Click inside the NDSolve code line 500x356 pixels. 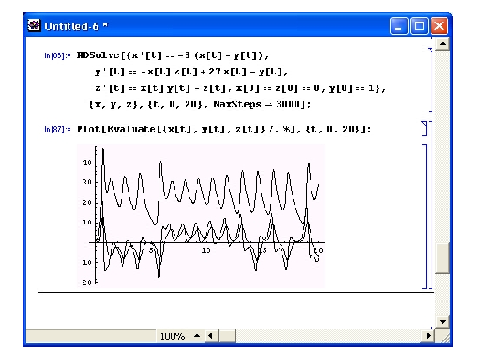click(x=173, y=55)
